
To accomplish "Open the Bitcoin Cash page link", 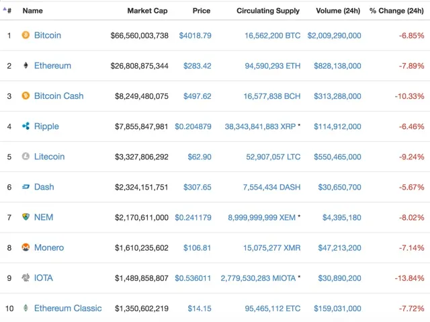I will tap(58, 95).
